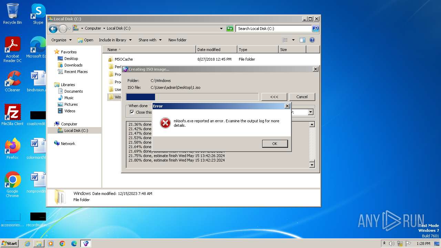Click volume icon in system tray
The width and height of the screenshot is (441, 248).
click(x=392, y=244)
